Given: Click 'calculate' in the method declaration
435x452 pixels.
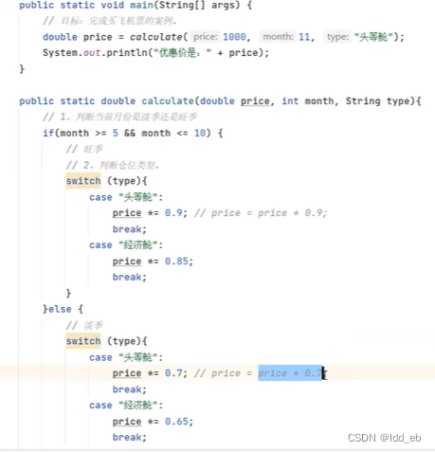Looking at the screenshot, I should click(168, 101).
